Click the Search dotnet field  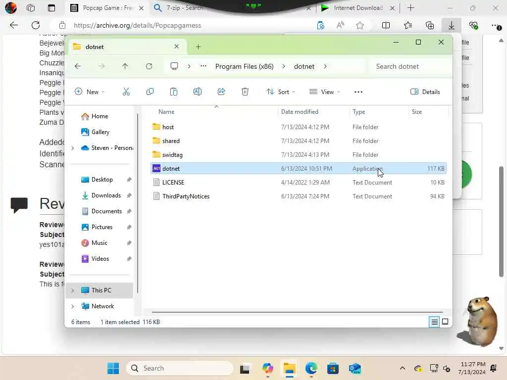407,66
